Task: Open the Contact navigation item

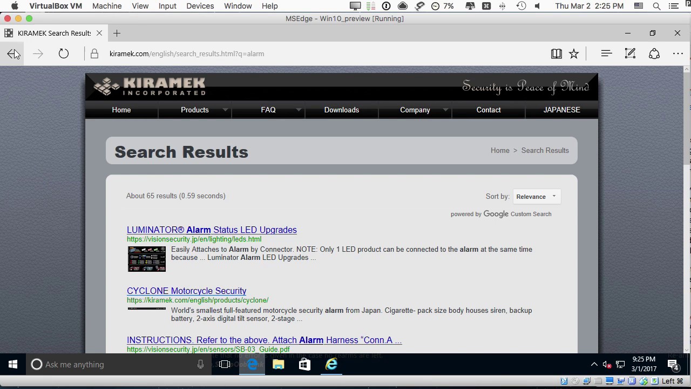Action: click(489, 110)
